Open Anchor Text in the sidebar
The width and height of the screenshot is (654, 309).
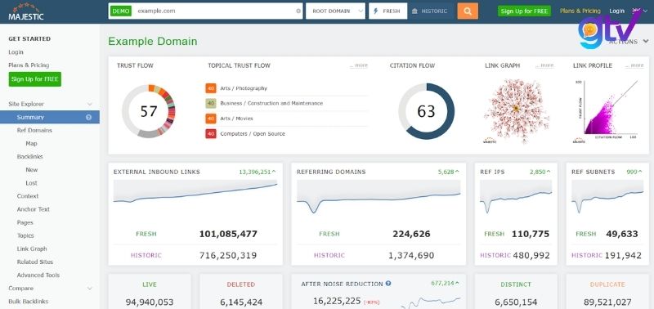[34, 209]
